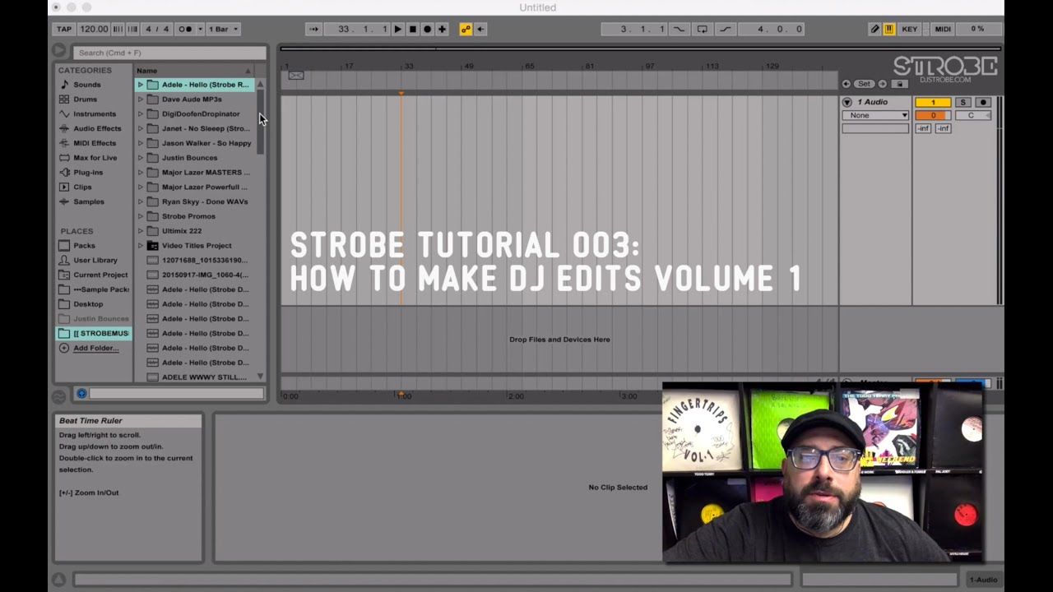Open the User Library place
Screen dimensions: 1053x592
coord(95,260)
